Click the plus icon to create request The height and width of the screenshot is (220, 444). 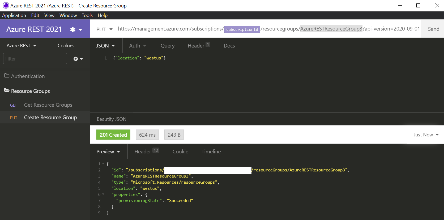pos(76,59)
